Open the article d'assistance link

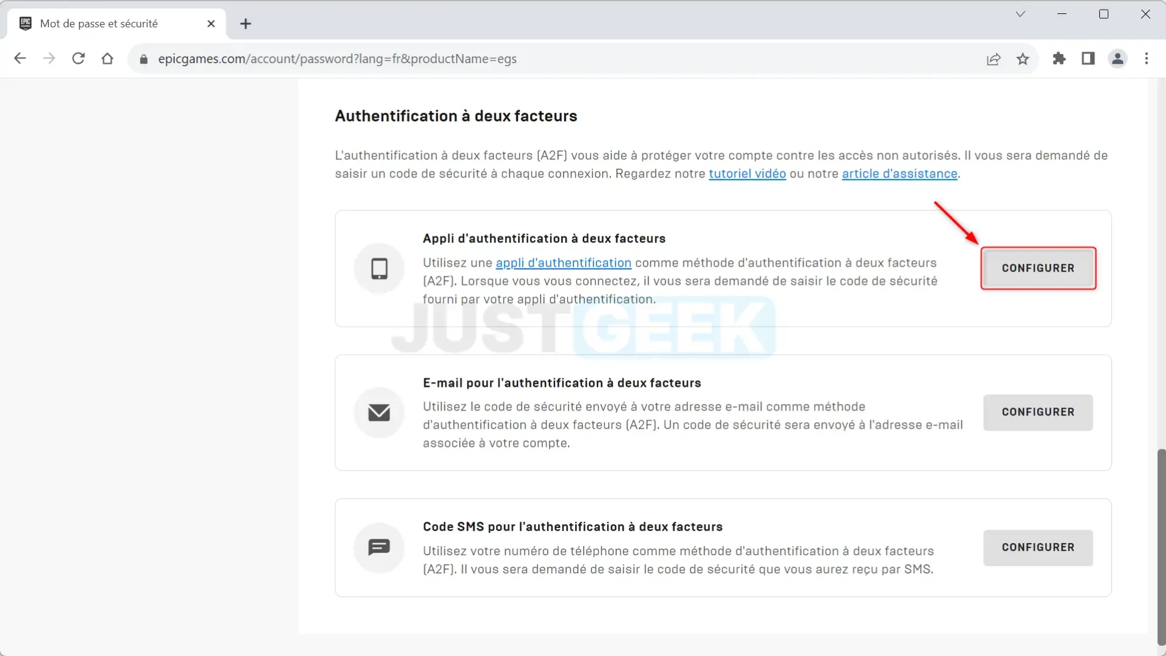(899, 174)
